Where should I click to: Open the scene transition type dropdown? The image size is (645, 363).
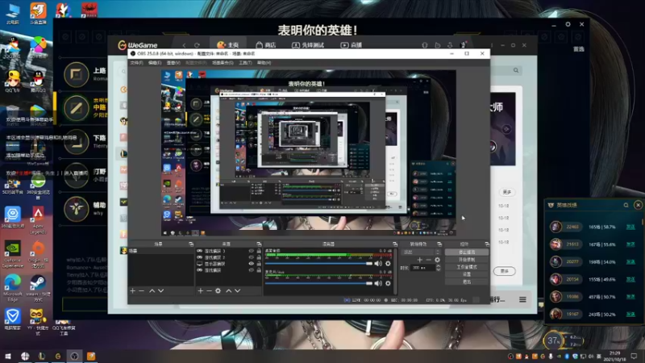tap(421, 252)
